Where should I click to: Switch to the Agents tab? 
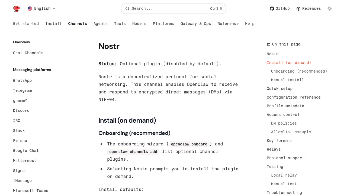pos(100,24)
